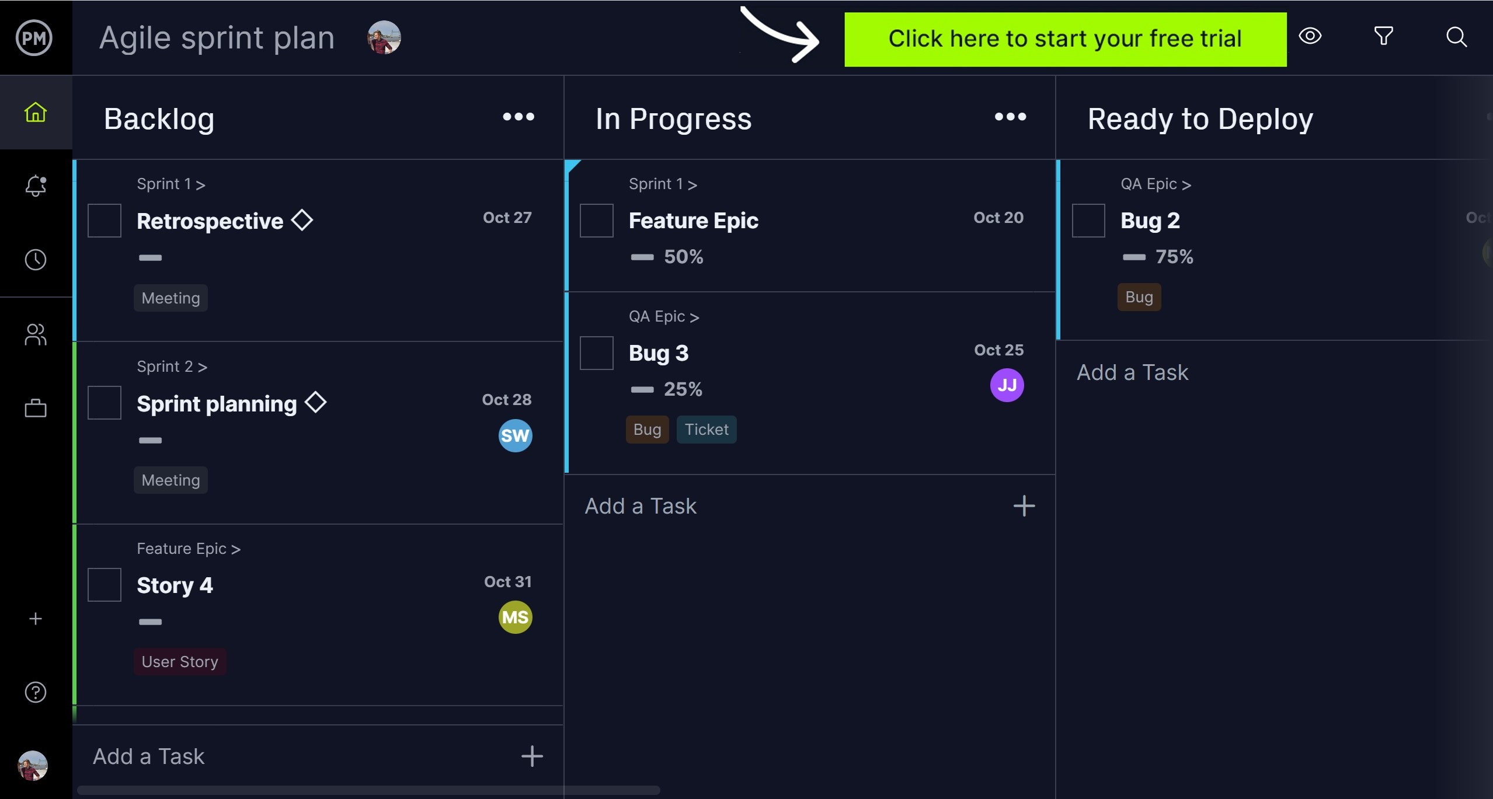Add a Task in Ready to Deploy column

coord(1133,371)
